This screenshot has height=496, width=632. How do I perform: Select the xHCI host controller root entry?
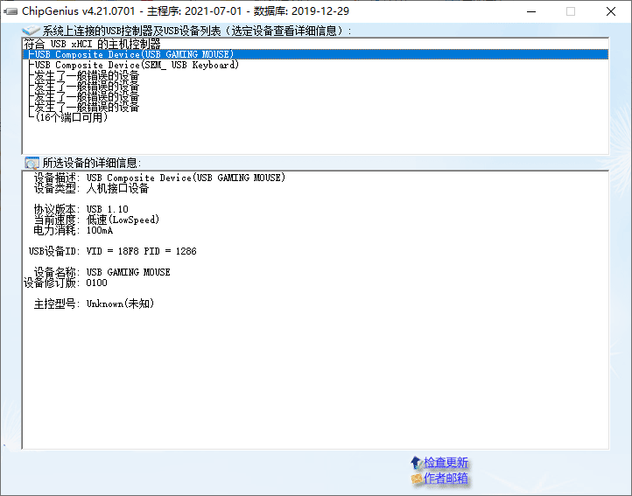pos(92,44)
